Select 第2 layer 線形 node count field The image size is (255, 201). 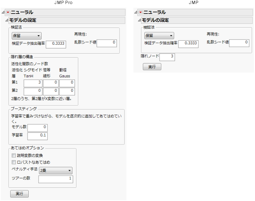tap(51, 91)
